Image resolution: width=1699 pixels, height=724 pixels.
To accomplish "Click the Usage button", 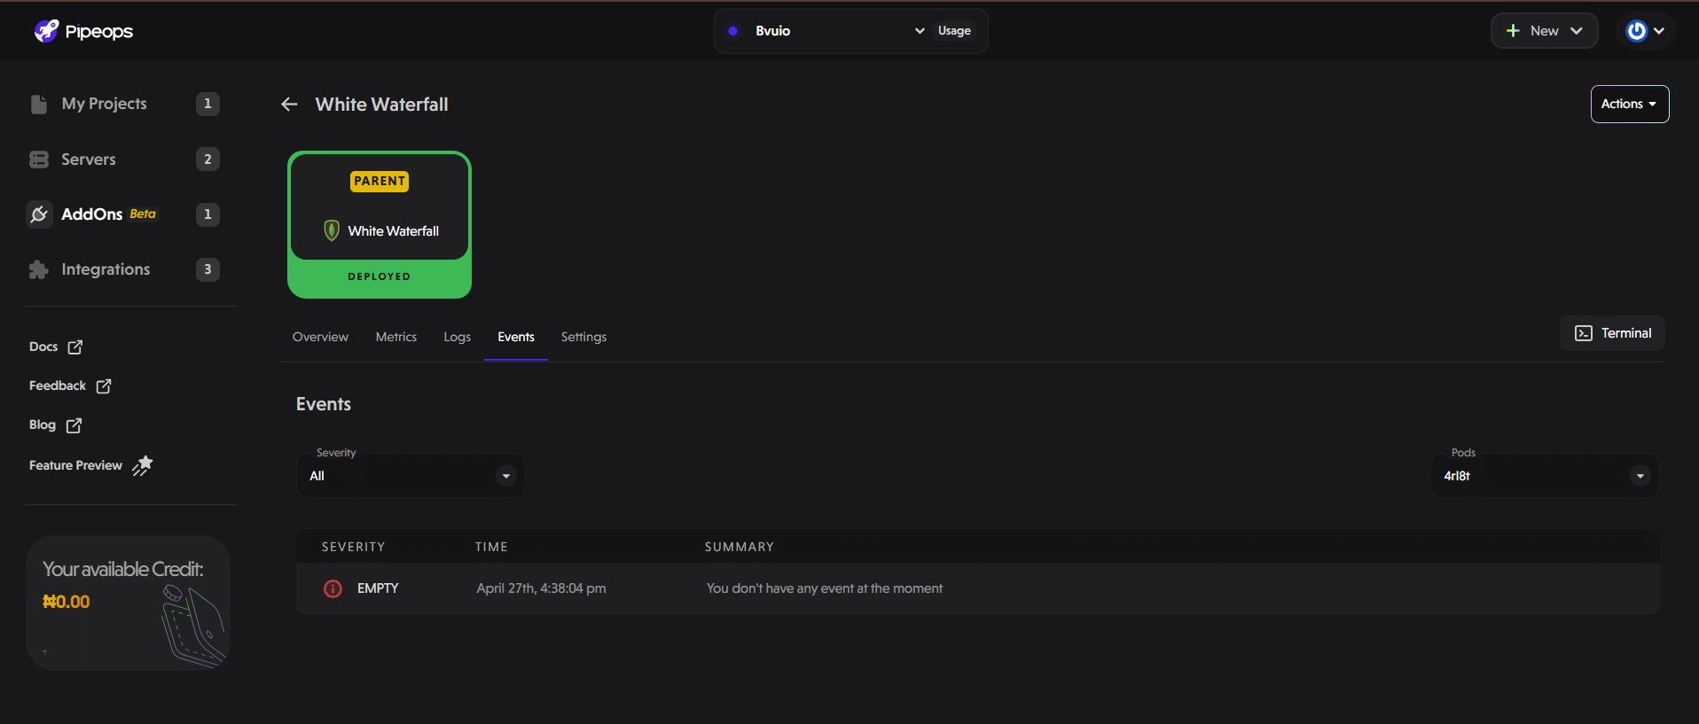I will [x=954, y=31].
